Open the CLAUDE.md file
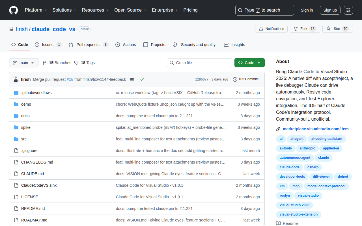Viewport: 362px width, 226px height. 33,174
